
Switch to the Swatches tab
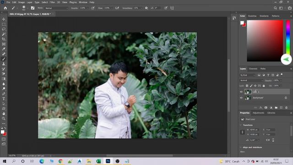(x=252, y=16)
